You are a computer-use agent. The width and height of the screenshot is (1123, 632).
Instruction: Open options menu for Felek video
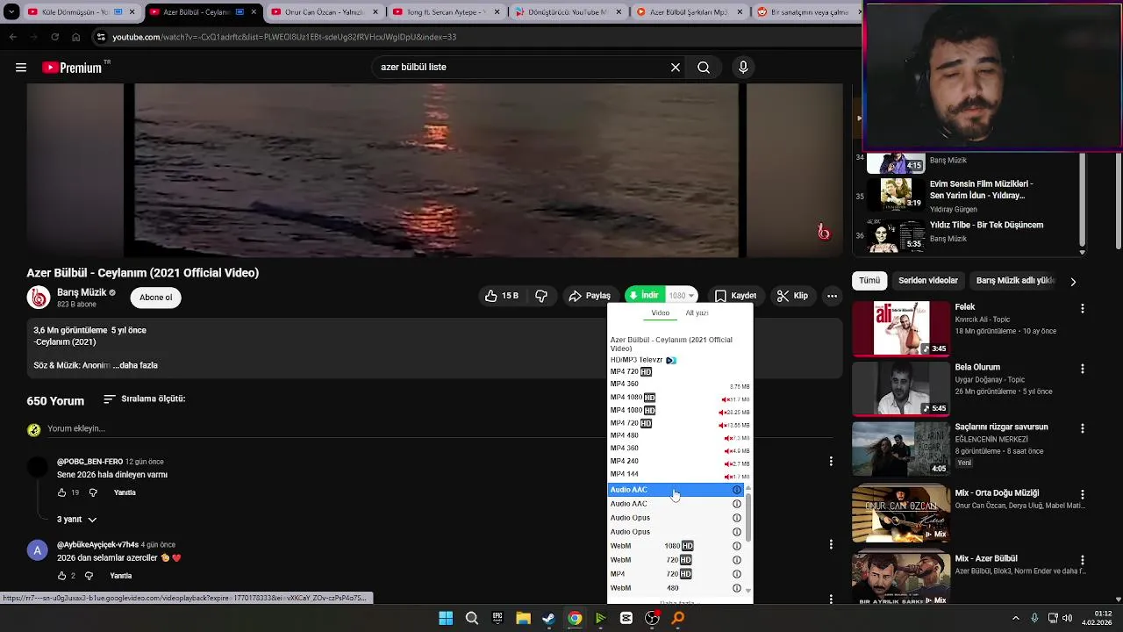click(x=1083, y=309)
